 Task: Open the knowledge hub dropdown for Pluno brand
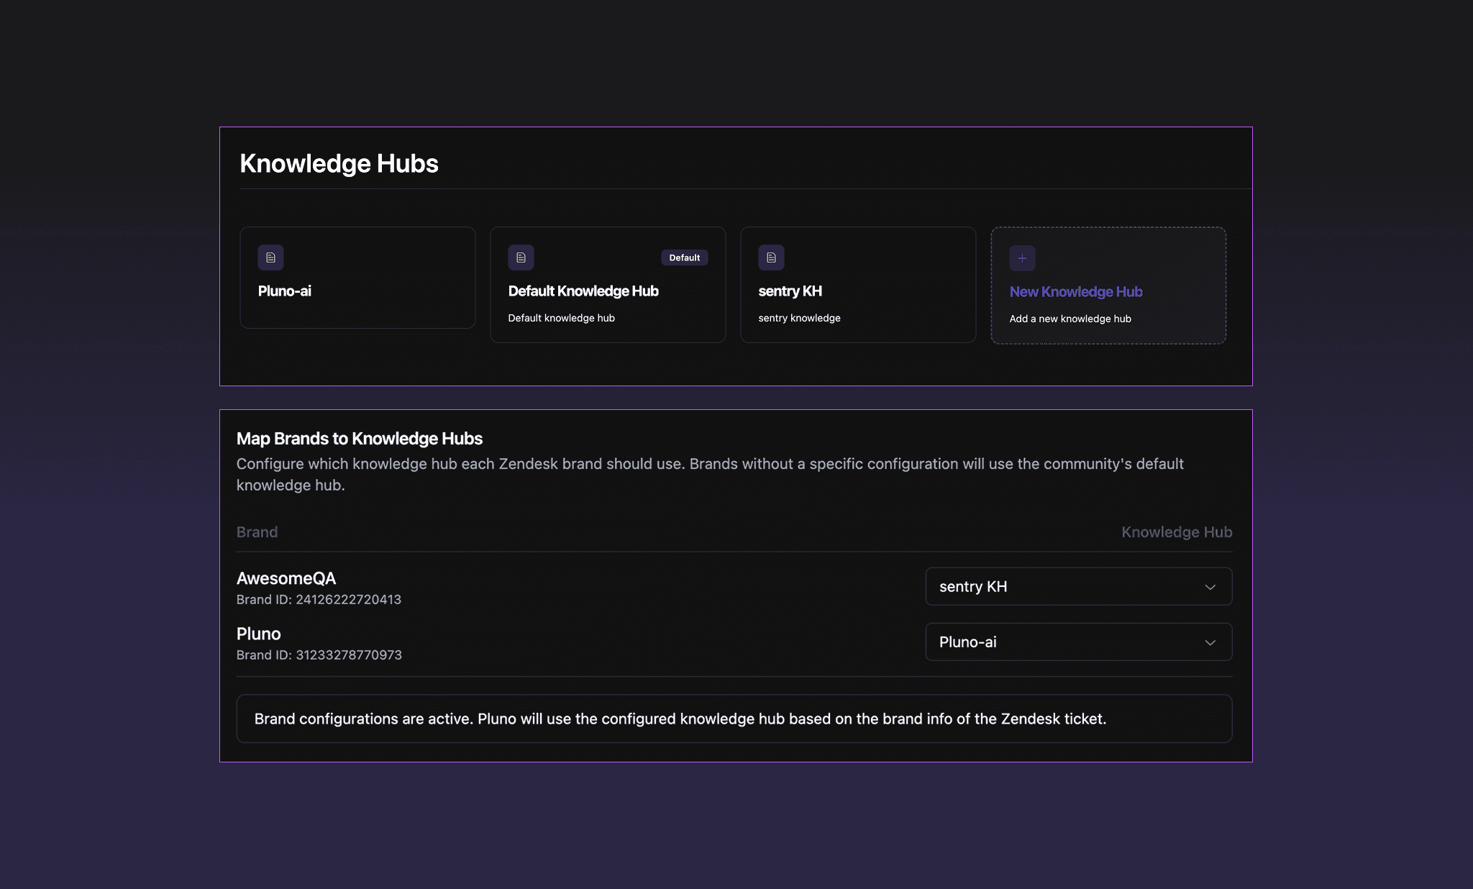pyautogui.click(x=1078, y=642)
